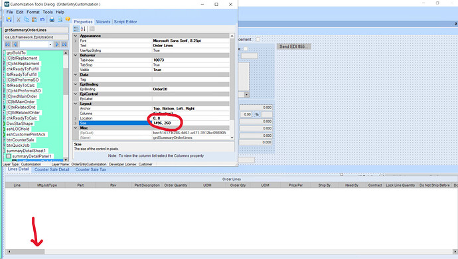Undo the last customization change
This screenshot has height=259, width=458.
pos(42,19)
